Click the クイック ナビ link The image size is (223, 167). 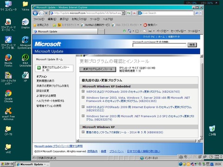pyautogui.click(x=149, y=37)
